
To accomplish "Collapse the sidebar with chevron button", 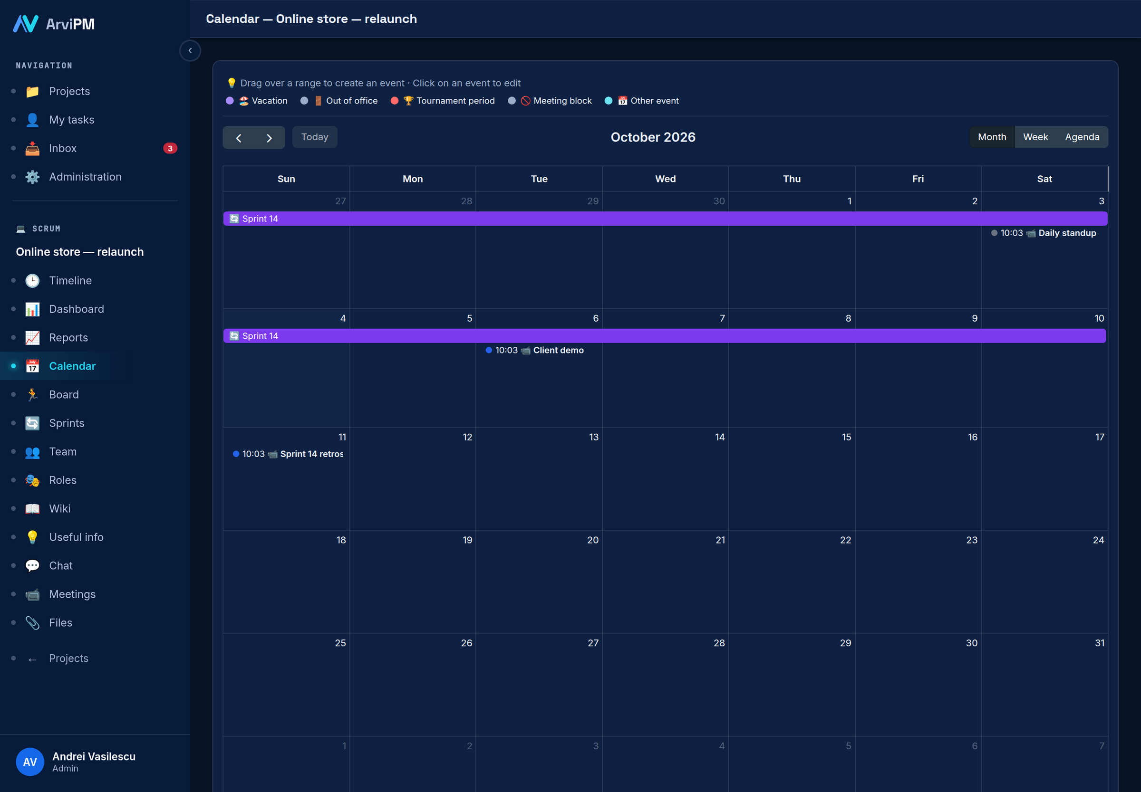I will [x=190, y=51].
